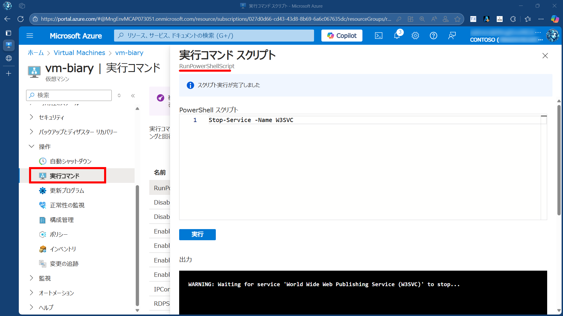563x316 pixels.
Task: Click the 実行 button to run script
Action: (197, 234)
